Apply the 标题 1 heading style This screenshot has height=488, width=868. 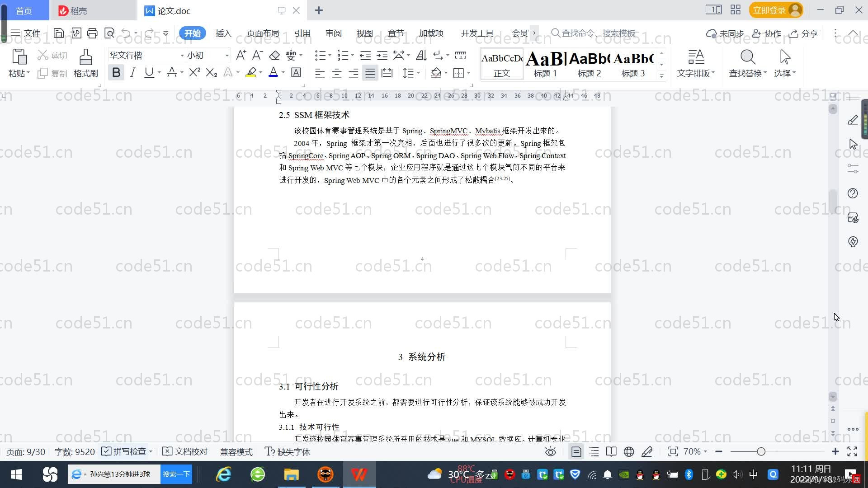pyautogui.click(x=545, y=64)
